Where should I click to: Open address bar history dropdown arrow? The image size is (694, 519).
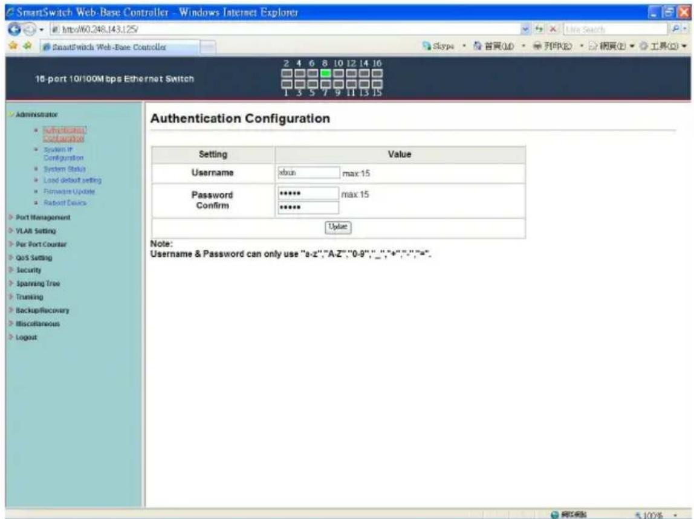[526, 29]
